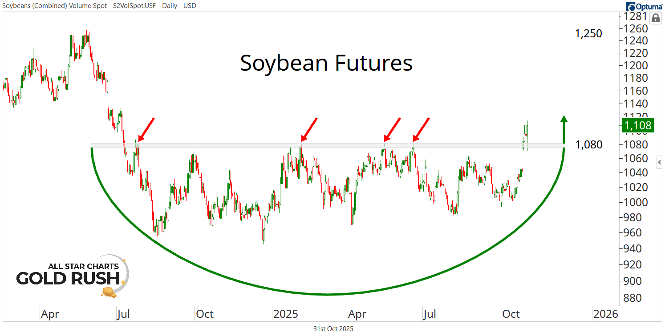
Task: Click the 2025 label on time axis
Action: (x=285, y=314)
